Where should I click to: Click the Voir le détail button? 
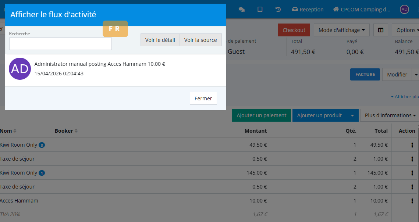(160, 40)
